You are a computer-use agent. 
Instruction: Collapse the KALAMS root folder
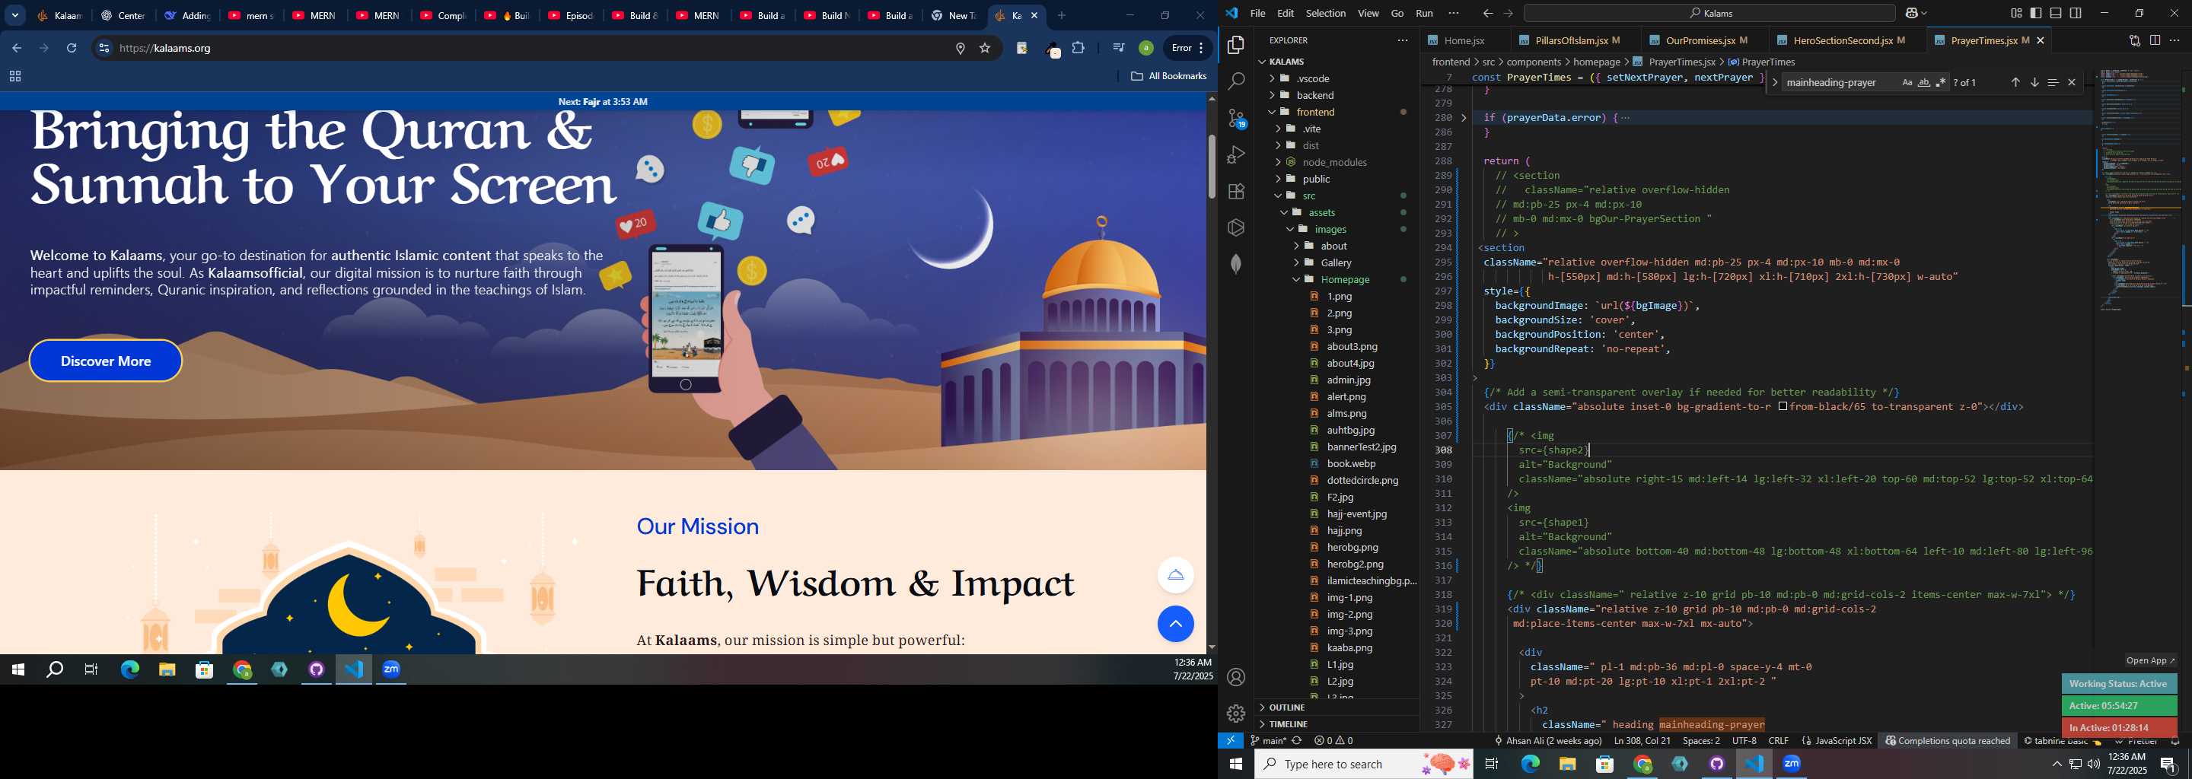pos(1337,61)
